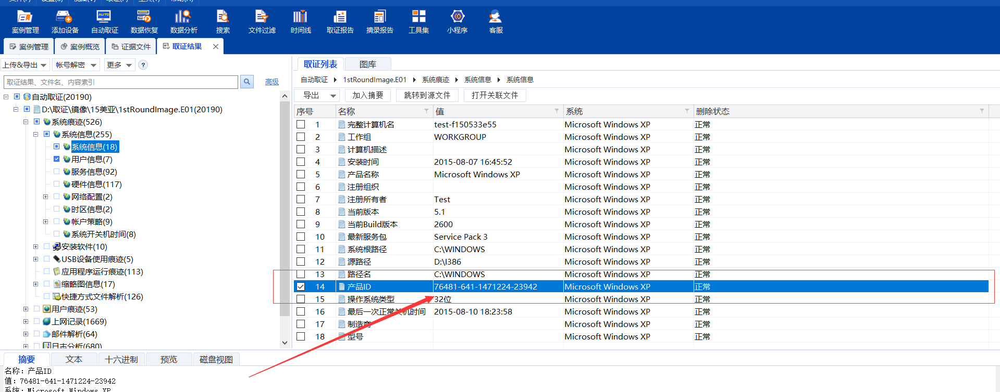
Task: Tick the checkbox for row 1 完整计算机名
Action: 301,124
